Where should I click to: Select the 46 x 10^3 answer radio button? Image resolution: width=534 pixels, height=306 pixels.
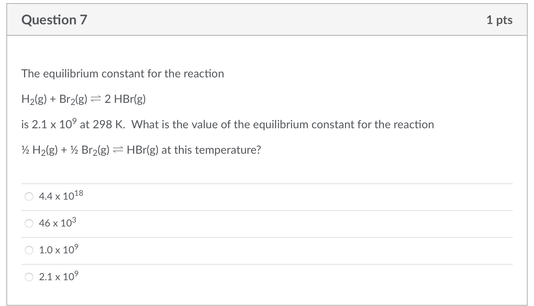point(29,223)
